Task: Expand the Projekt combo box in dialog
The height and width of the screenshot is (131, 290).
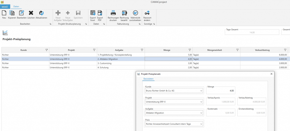Action: [x=201, y=102]
